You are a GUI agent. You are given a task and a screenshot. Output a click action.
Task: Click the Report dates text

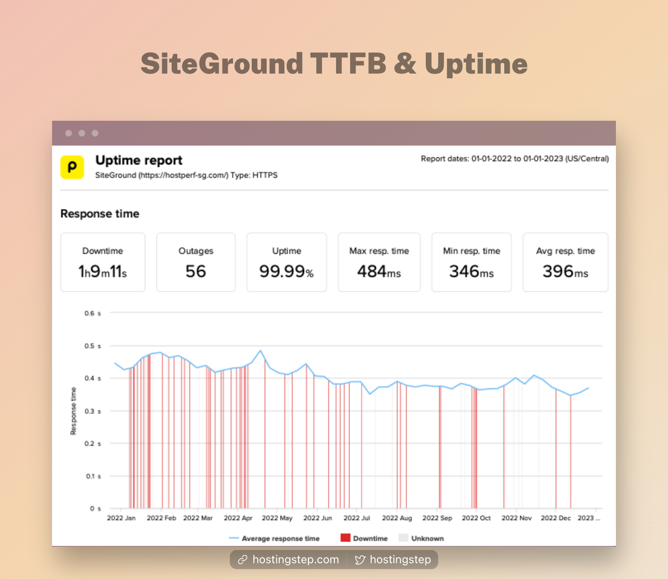[x=515, y=159]
